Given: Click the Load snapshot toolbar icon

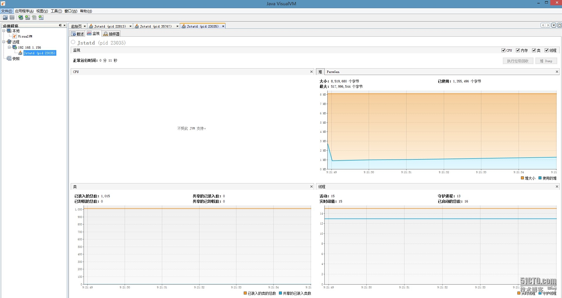Looking at the screenshot, I should [5, 18].
